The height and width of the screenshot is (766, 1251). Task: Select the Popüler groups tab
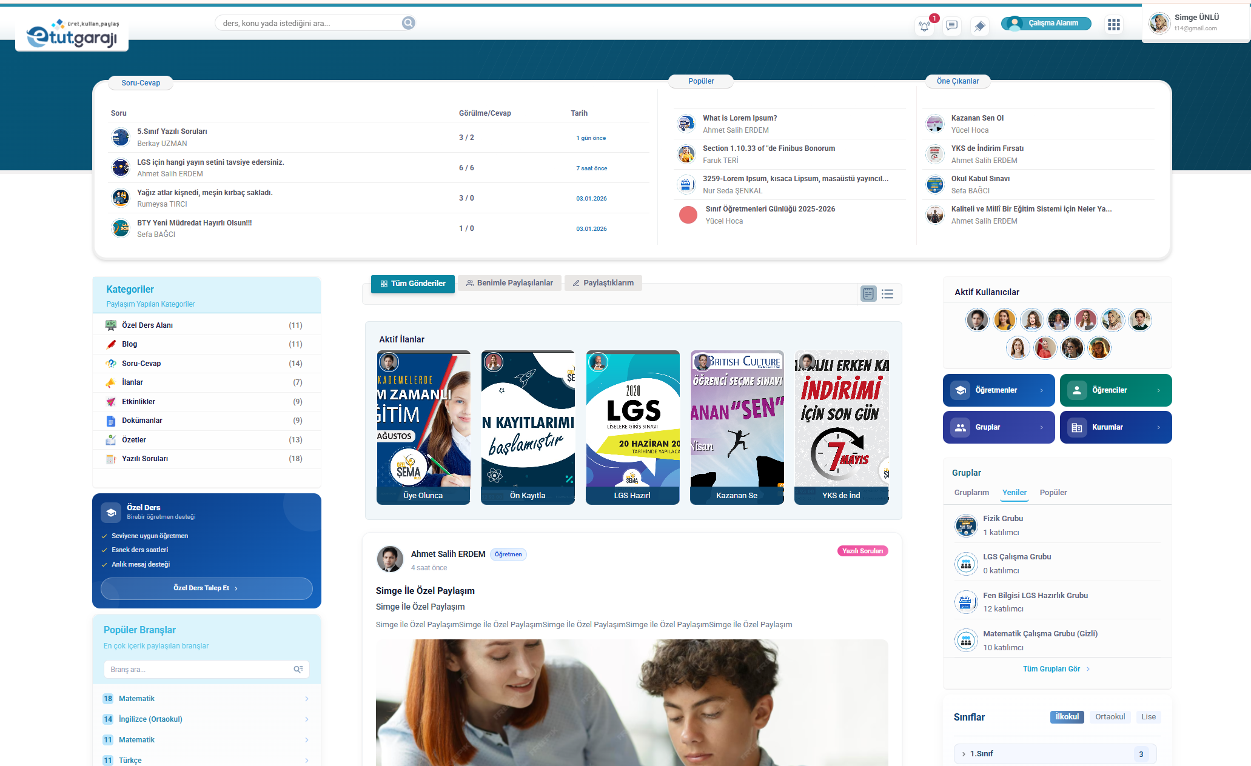point(1053,493)
